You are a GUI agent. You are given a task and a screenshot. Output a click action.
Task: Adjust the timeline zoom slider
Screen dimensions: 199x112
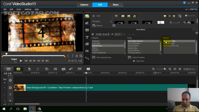165,69
